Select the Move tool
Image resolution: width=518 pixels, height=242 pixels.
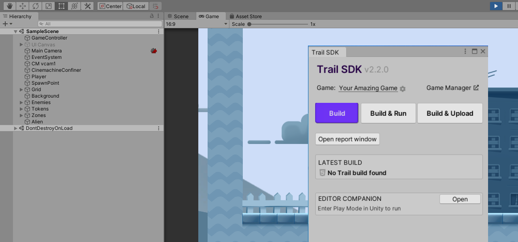23,6
